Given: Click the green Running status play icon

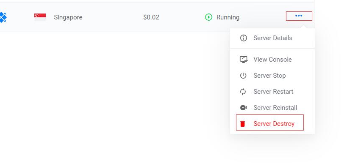Looking at the screenshot, I should click(208, 17).
